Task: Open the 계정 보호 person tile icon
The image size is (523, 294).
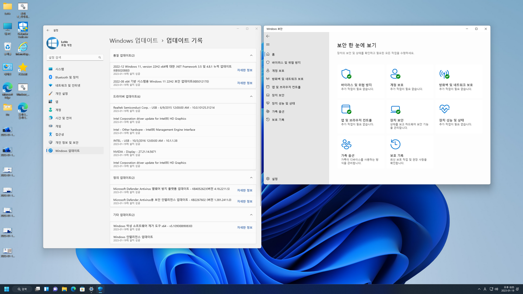Action: click(395, 74)
